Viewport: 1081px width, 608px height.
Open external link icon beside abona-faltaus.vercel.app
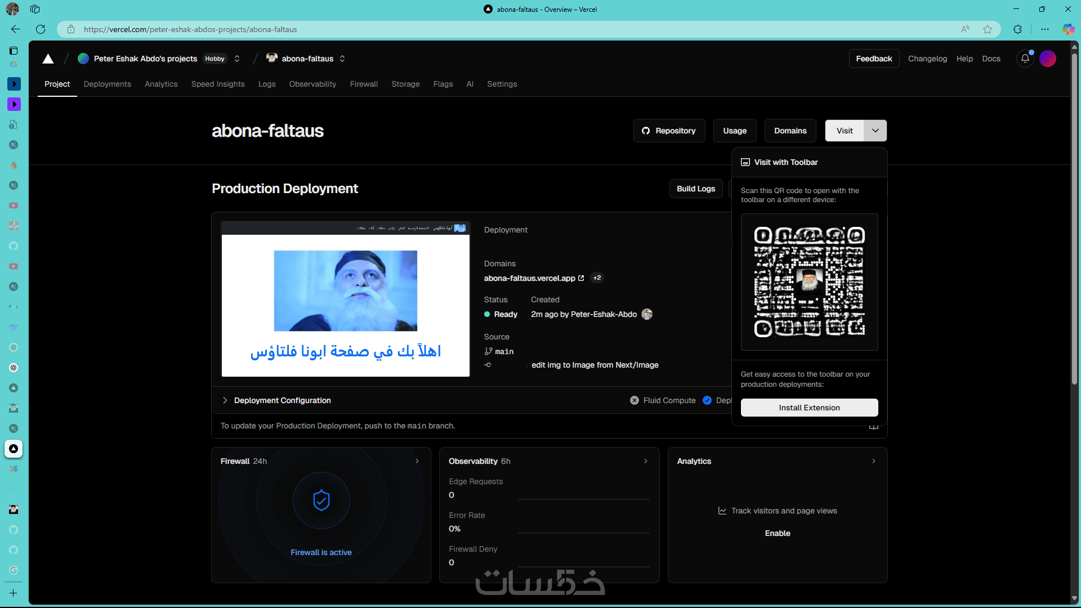pyautogui.click(x=581, y=278)
